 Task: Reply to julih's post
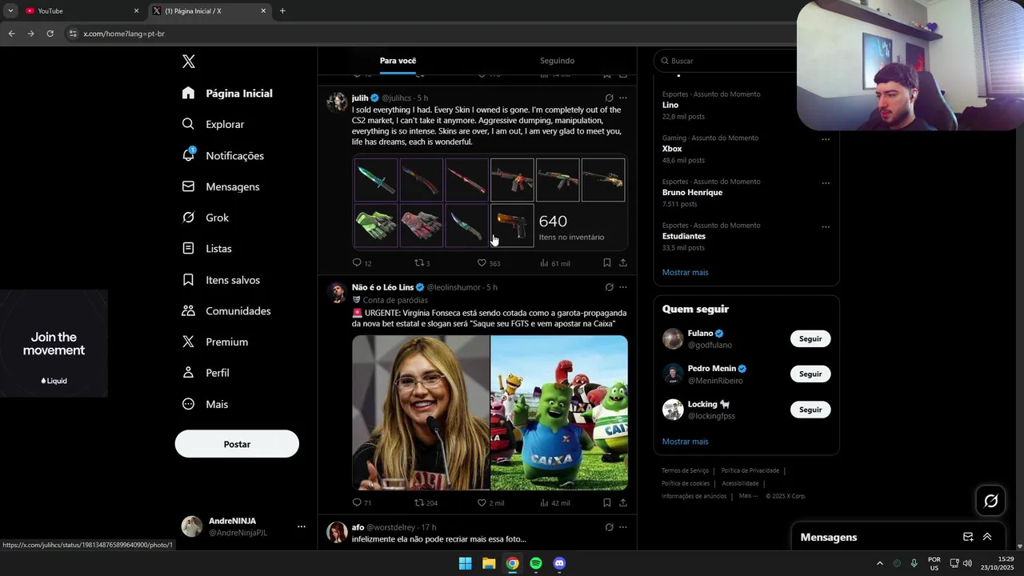(x=362, y=263)
